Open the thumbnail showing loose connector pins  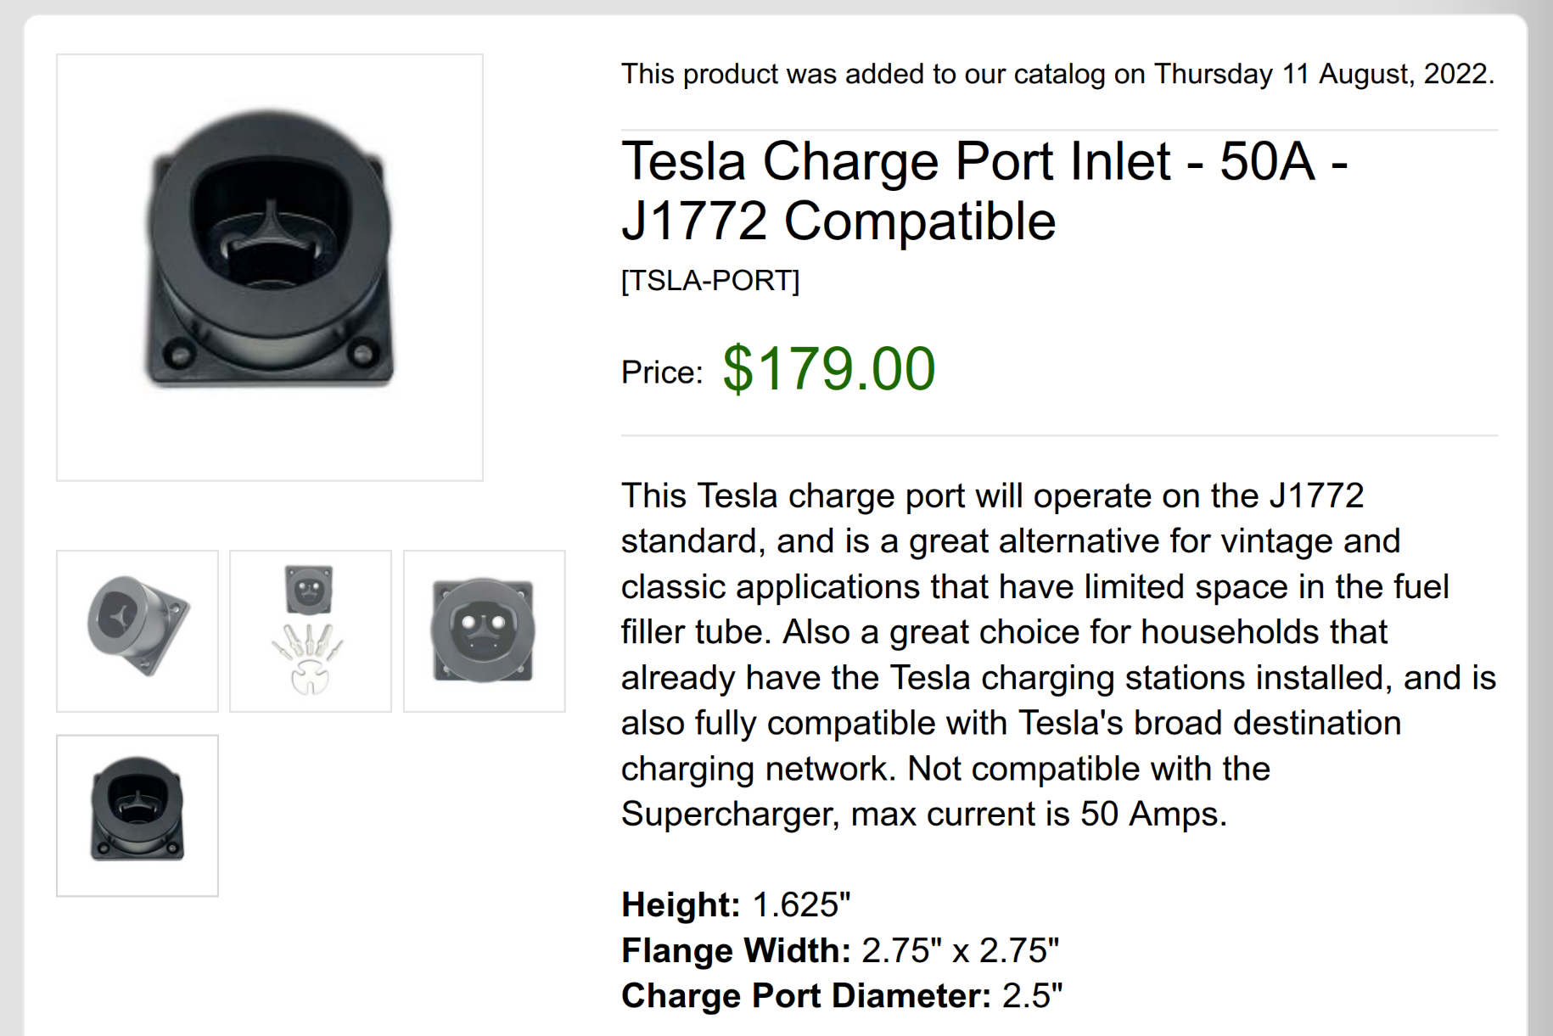pyautogui.click(x=311, y=630)
